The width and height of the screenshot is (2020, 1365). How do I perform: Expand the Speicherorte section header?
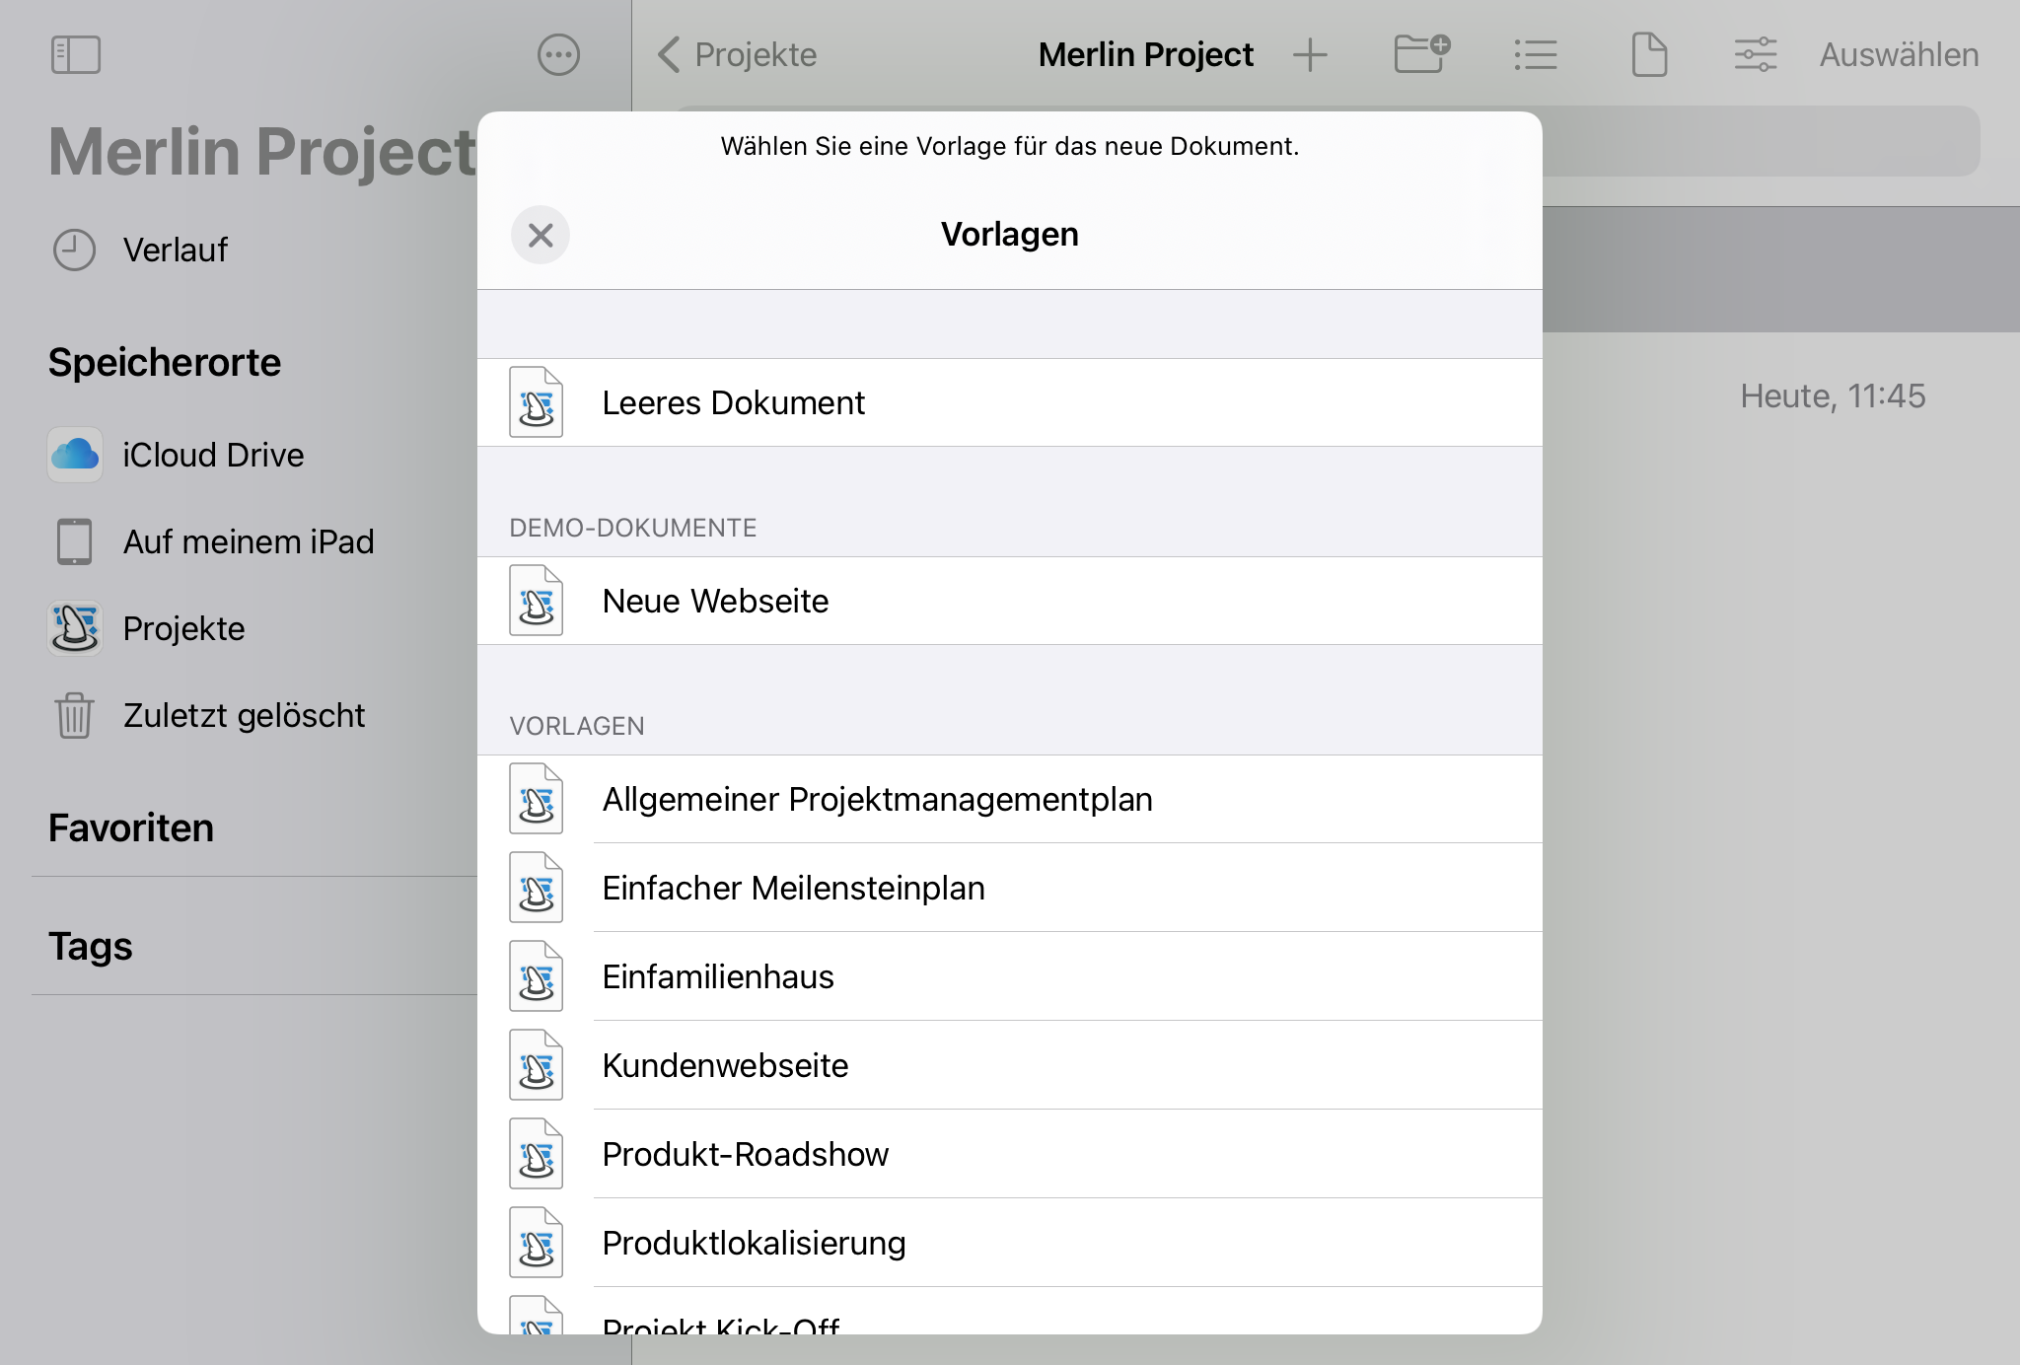pyautogui.click(x=165, y=362)
